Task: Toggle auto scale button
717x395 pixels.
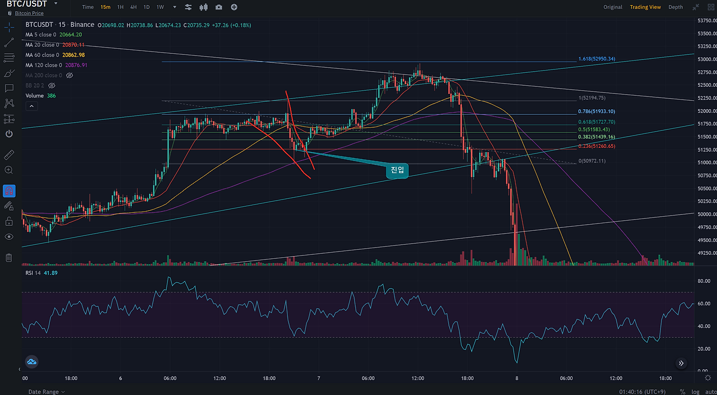Action: click(710, 392)
